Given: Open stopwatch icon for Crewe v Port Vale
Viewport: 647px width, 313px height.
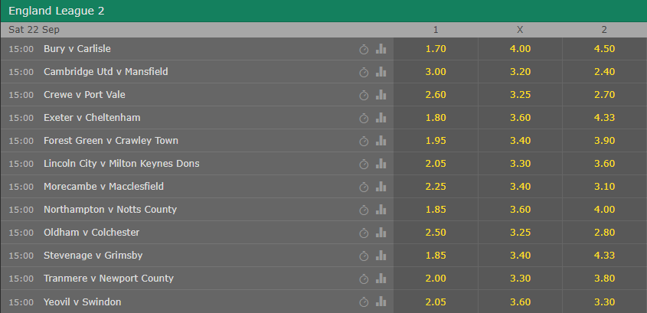Looking at the screenshot, I should tap(364, 95).
